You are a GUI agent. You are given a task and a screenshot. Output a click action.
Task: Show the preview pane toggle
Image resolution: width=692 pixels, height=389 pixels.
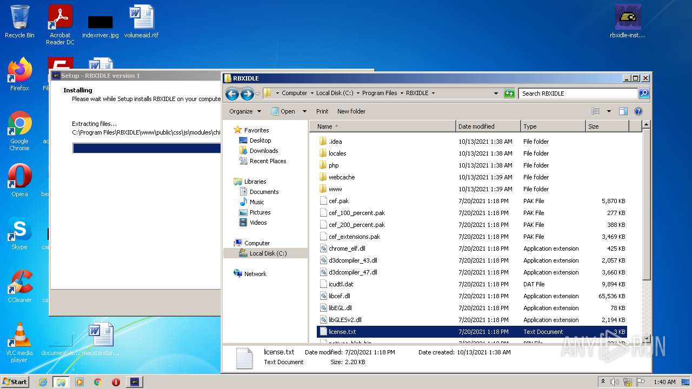click(x=623, y=111)
